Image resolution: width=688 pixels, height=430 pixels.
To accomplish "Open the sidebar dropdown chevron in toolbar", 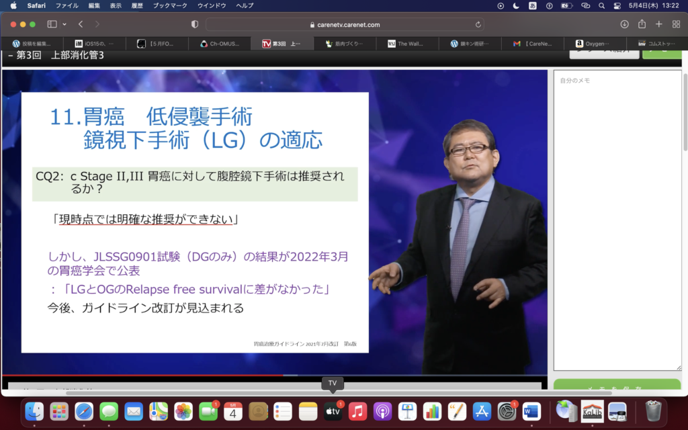I will [64, 24].
